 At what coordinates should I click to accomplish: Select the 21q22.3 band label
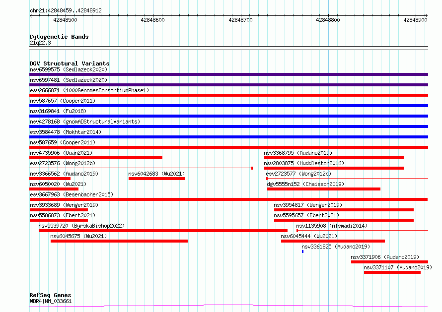pos(40,43)
